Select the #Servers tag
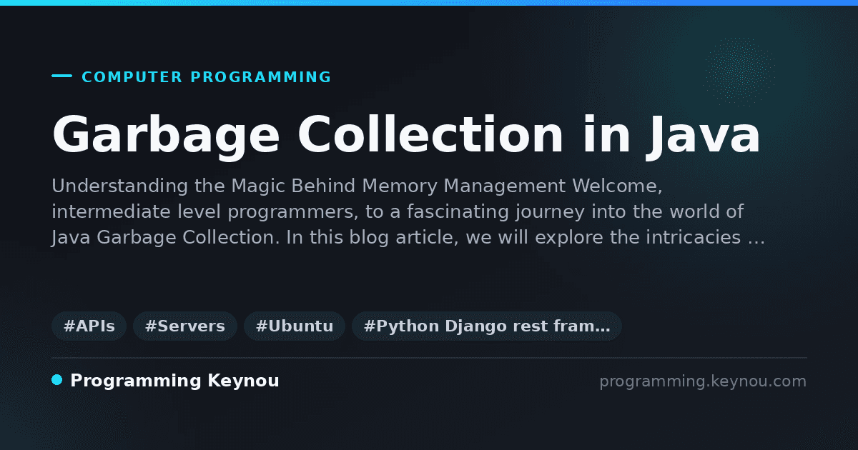 (x=184, y=326)
